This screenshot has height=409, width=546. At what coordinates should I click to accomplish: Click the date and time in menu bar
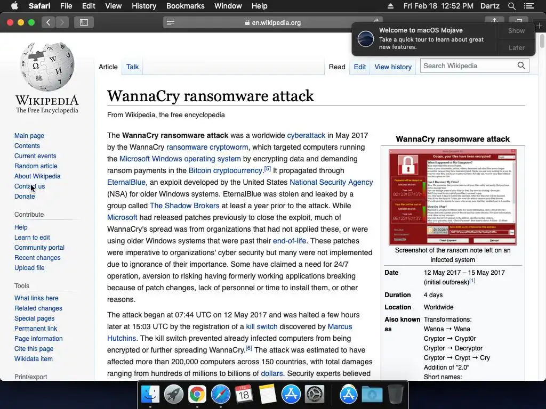click(x=438, y=6)
